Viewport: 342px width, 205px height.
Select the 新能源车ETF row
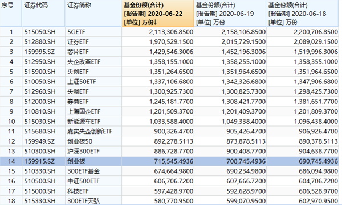pos(169,122)
